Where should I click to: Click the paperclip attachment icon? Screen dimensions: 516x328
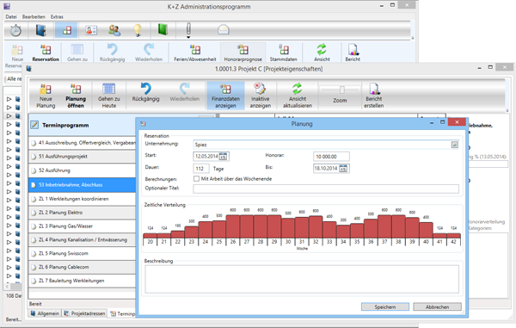188,30
